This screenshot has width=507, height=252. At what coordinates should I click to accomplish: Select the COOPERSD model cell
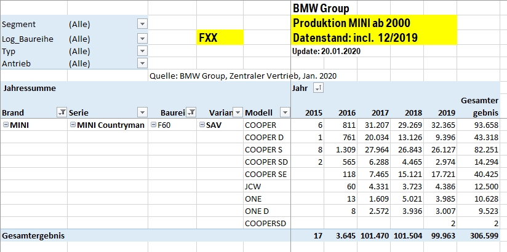pyautogui.click(x=267, y=223)
